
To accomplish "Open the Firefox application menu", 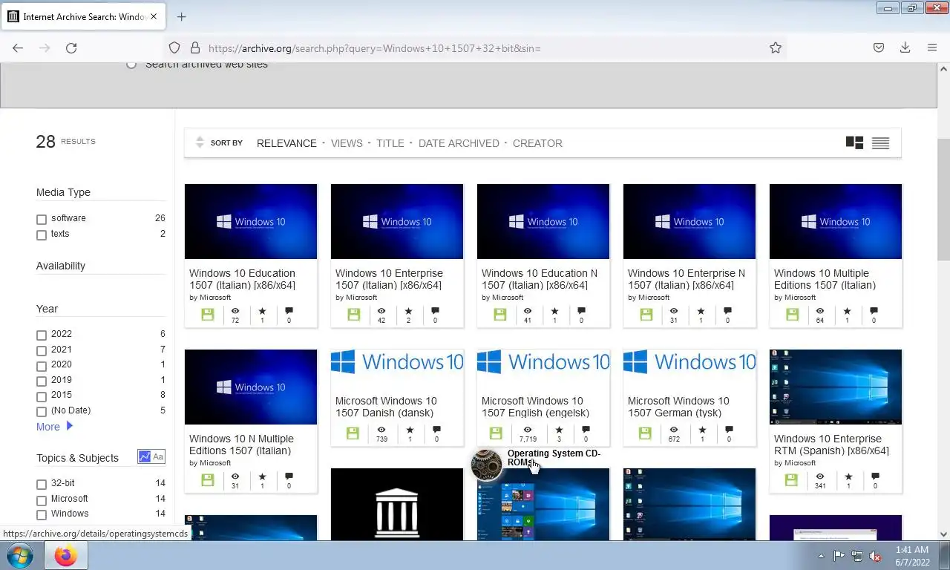I will point(932,47).
